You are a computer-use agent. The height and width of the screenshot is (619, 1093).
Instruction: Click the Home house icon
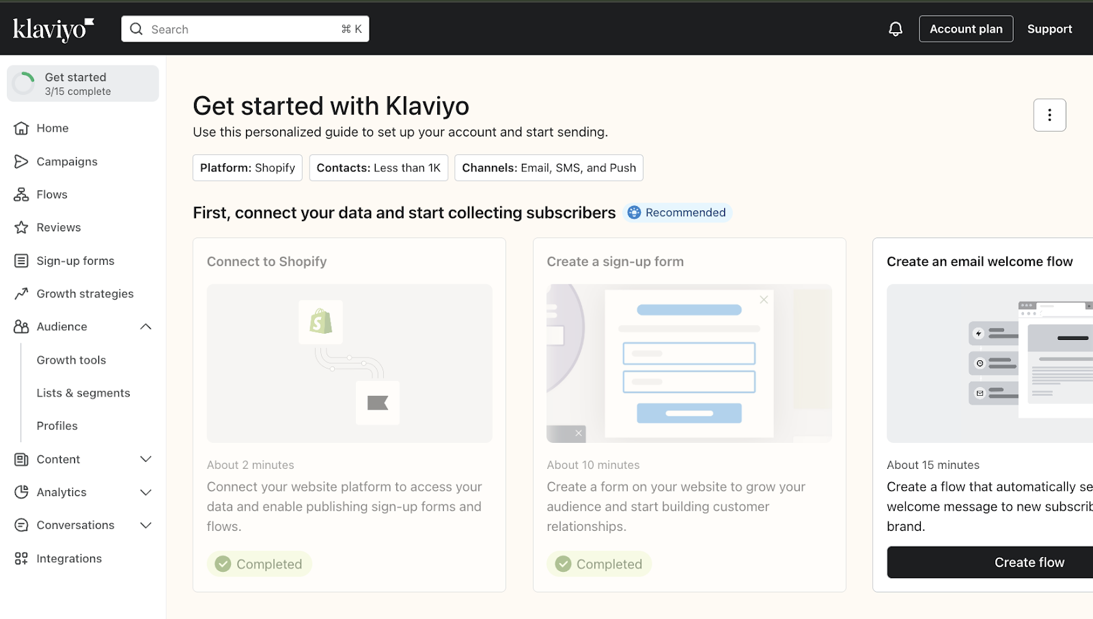(x=21, y=128)
